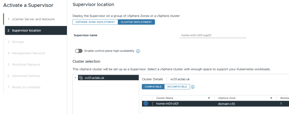
Task: Switch to Cluster Deployment option
Action: point(136,22)
